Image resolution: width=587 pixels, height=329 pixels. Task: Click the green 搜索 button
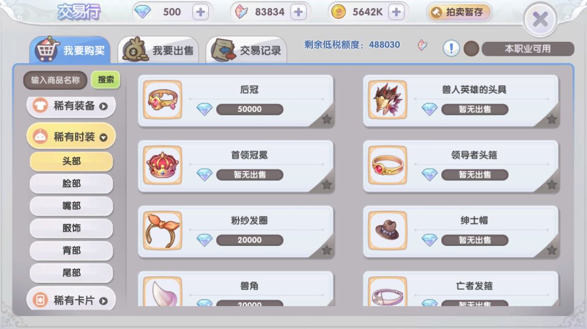click(106, 80)
